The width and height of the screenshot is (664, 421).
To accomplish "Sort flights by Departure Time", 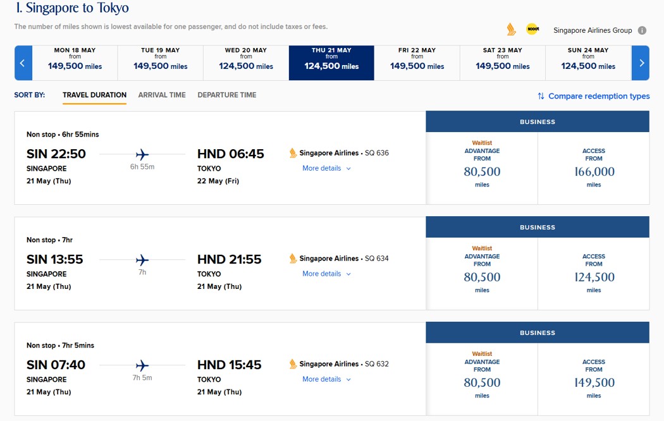I will point(227,95).
